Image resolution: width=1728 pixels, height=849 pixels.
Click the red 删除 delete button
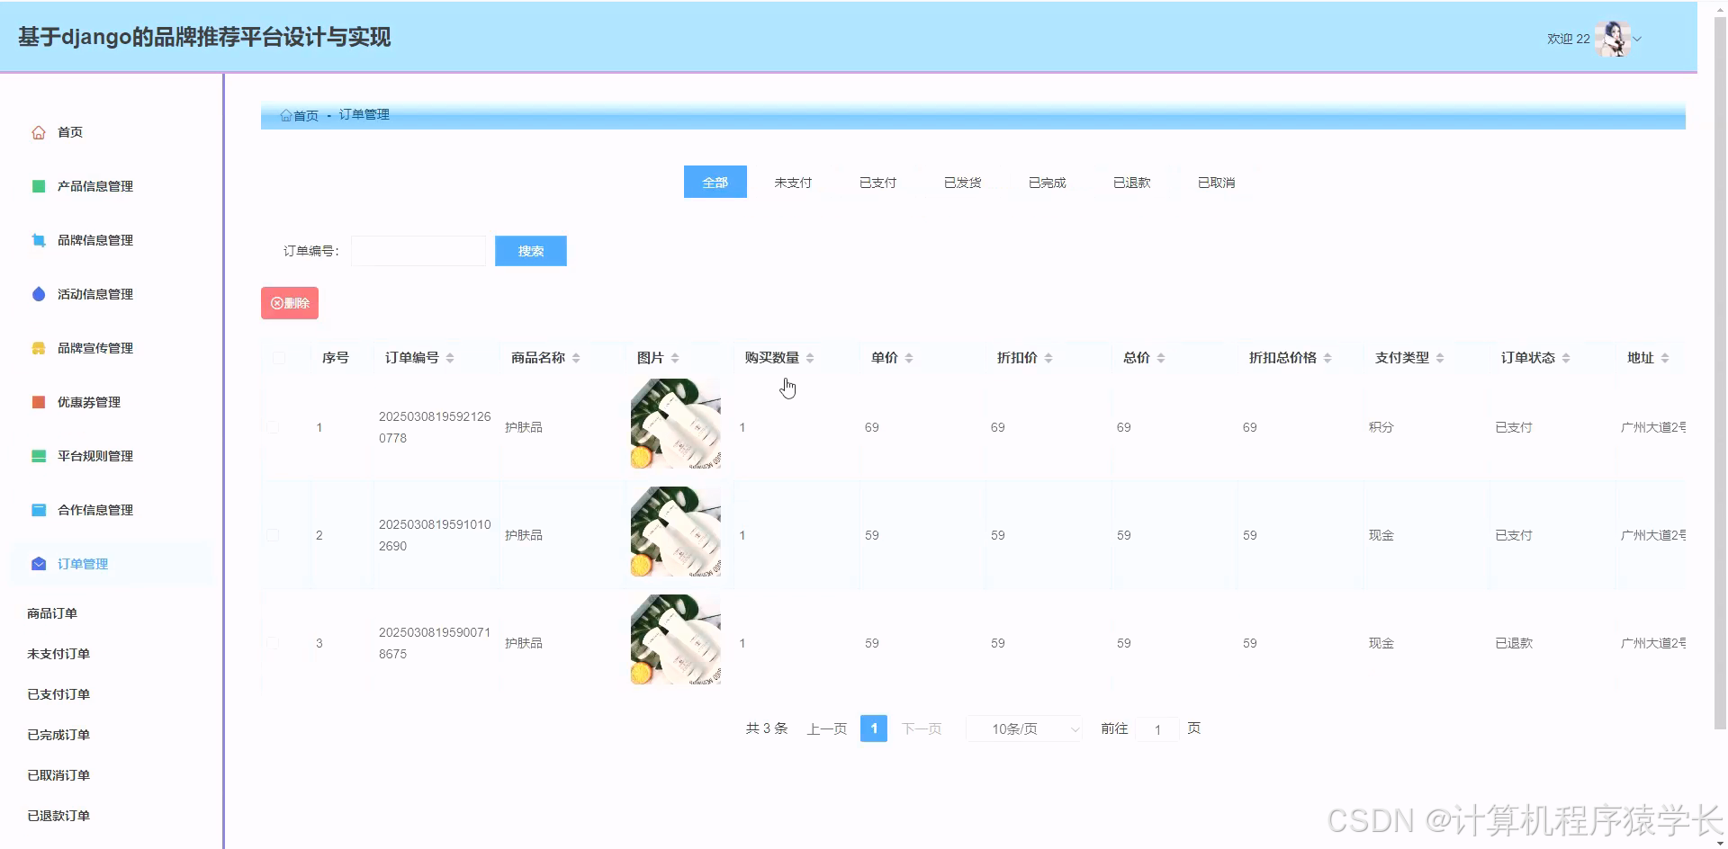tap(289, 302)
